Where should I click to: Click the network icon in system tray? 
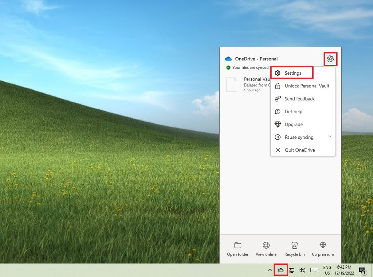coord(291,270)
